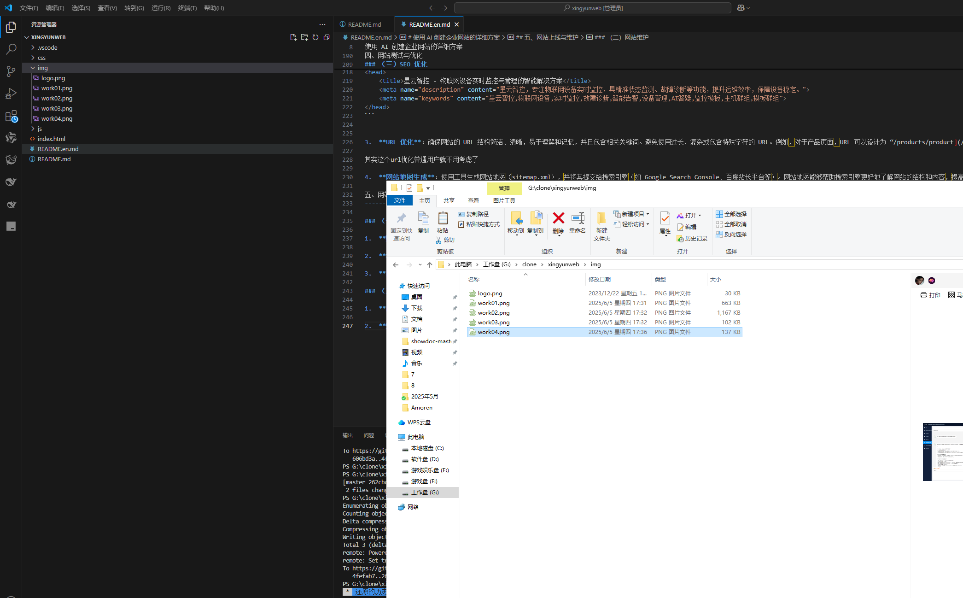Click the Delete red X in ribbon
963x598 pixels.
coord(558,223)
